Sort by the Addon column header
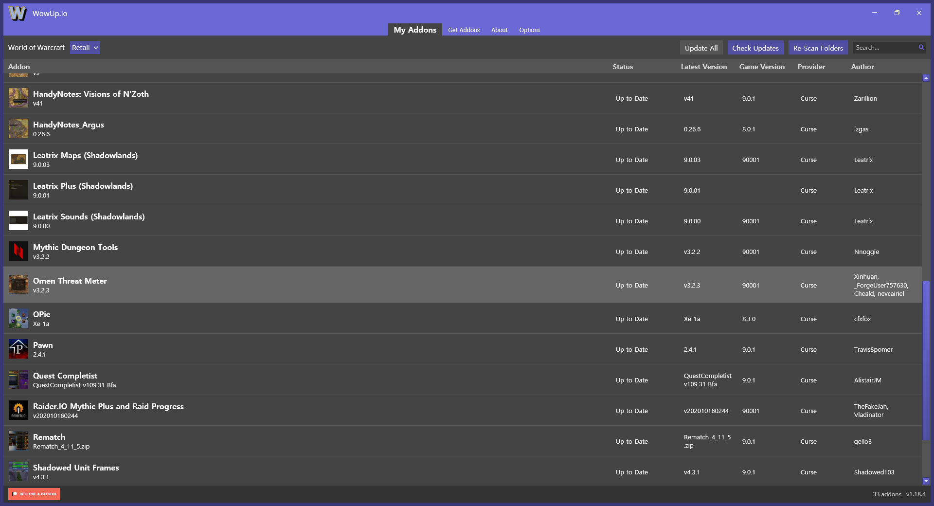 tap(19, 67)
